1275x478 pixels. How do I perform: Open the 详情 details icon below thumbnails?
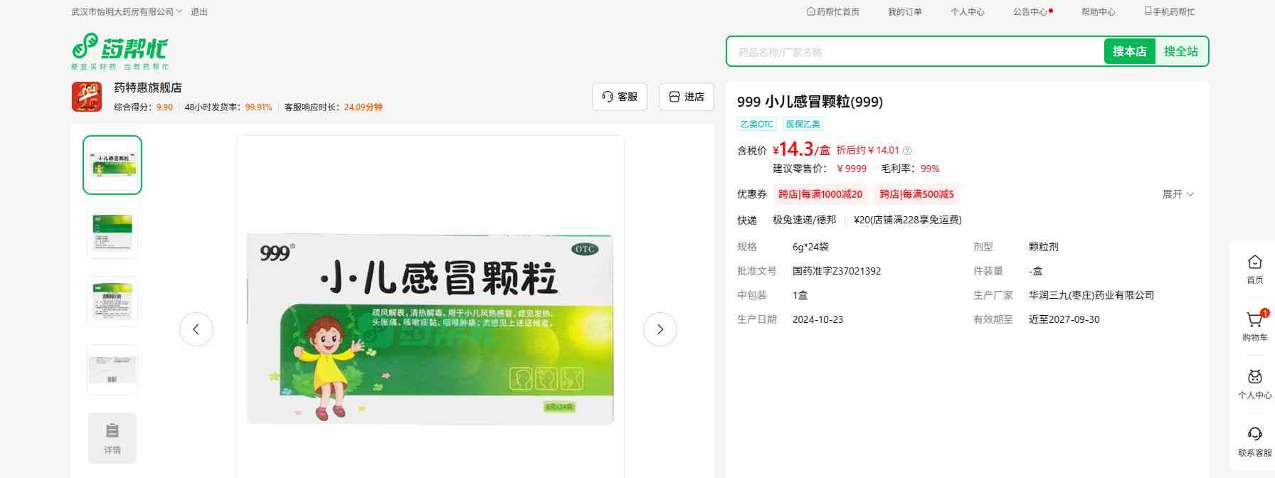[112, 438]
